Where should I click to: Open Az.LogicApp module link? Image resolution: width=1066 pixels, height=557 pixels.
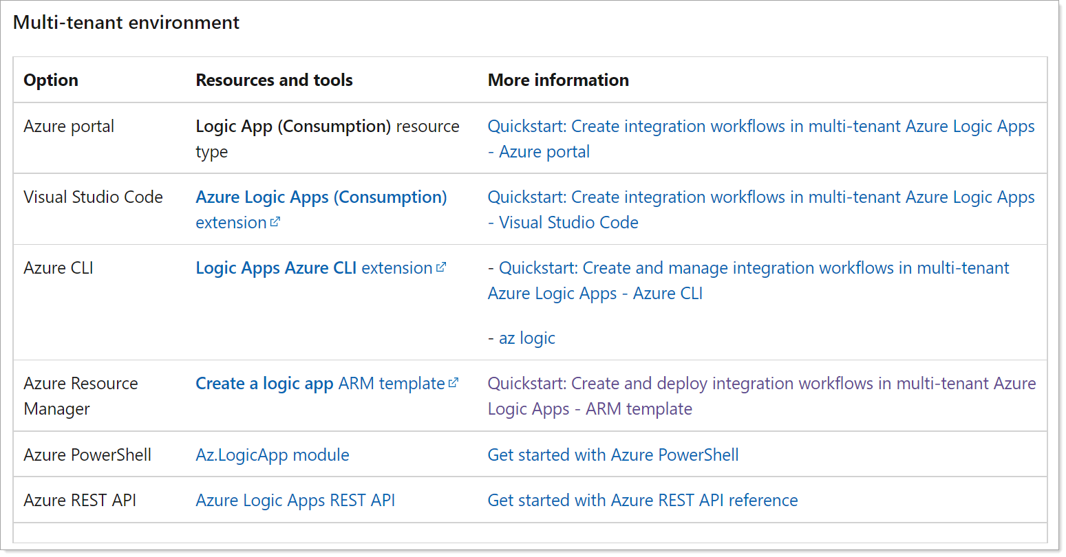pos(273,455)
